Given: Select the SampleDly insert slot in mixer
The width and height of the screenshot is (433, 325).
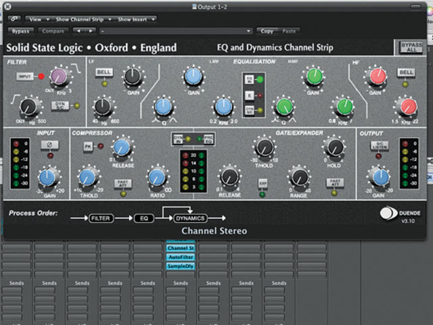Looking at the screenshot, I should [181, 266].
